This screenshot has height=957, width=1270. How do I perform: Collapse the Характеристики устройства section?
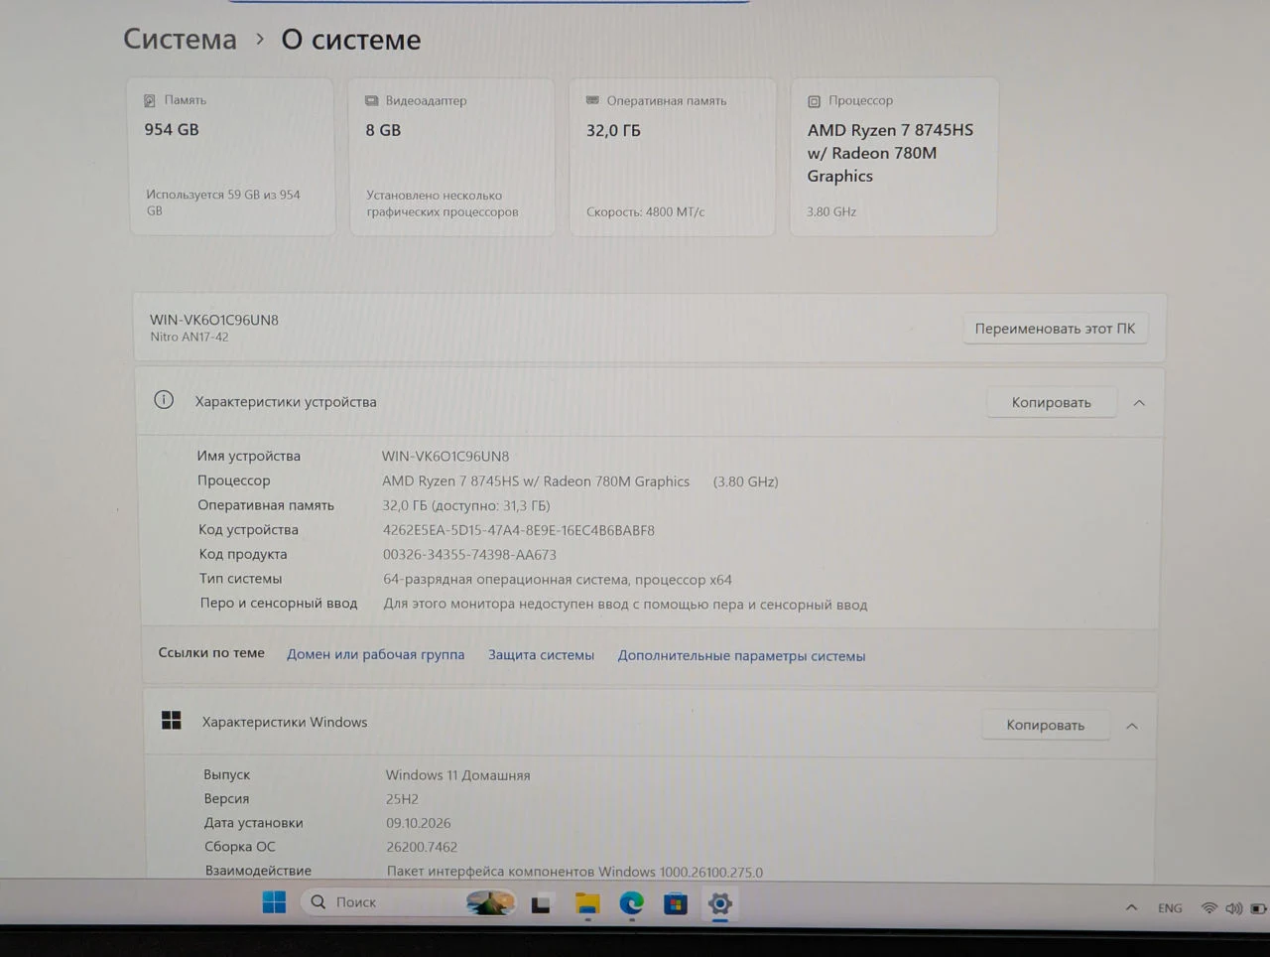click(1139, 403)
